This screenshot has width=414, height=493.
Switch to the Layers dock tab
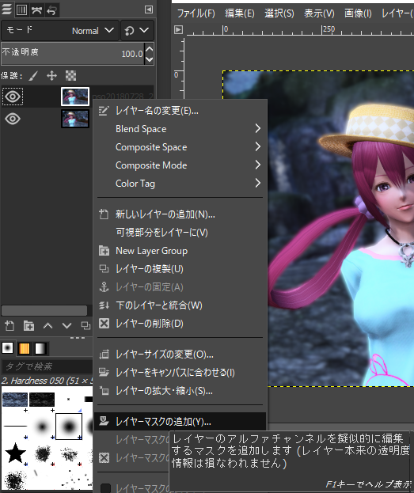point(7,9)
